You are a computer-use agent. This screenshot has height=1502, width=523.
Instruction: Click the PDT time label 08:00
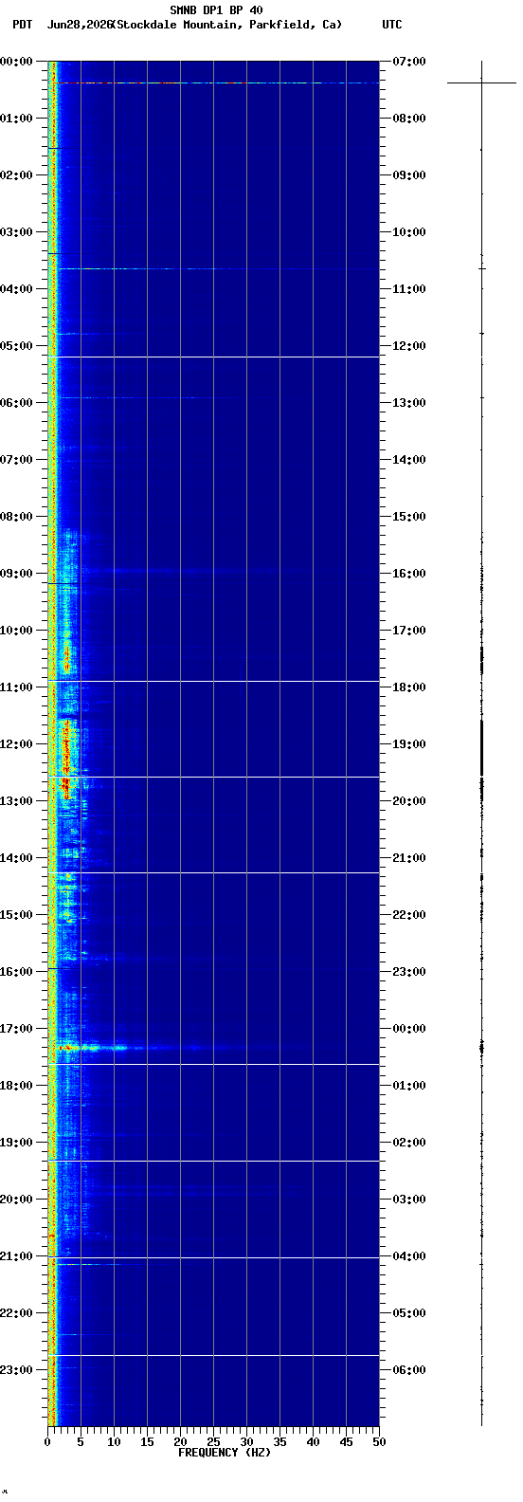tap(16, 517)
